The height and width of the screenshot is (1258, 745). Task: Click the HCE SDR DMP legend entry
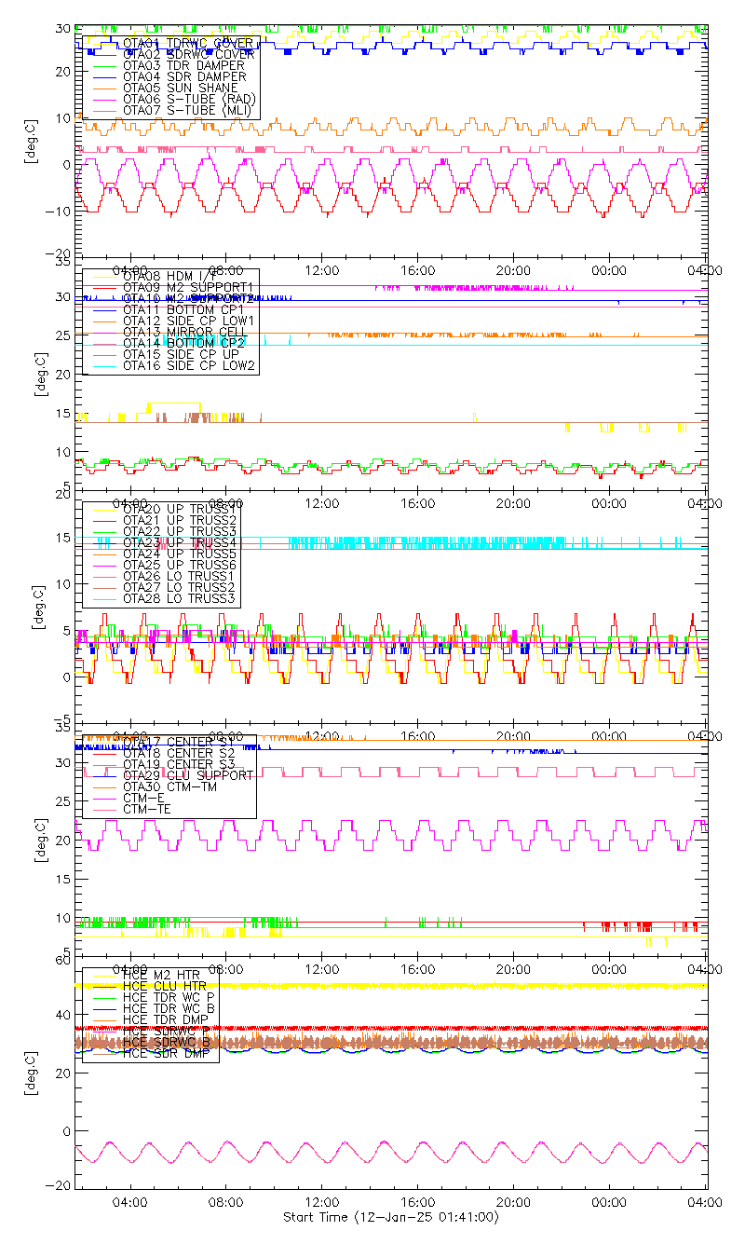(165, 1053)
